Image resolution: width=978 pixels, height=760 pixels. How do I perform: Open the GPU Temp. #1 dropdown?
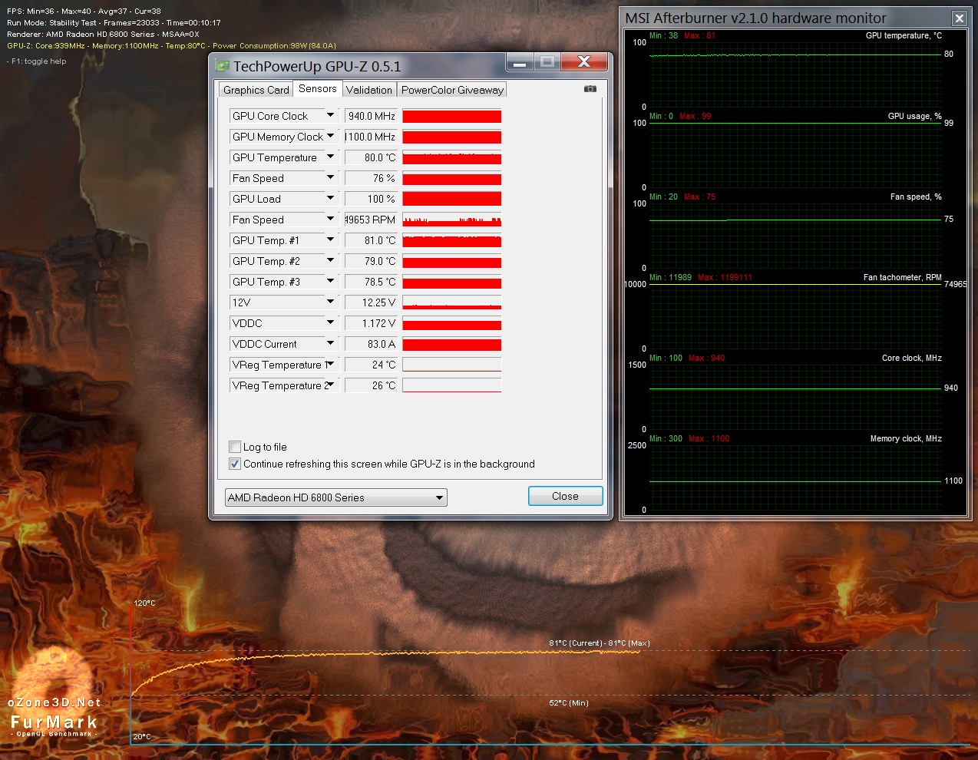point(330,240)
